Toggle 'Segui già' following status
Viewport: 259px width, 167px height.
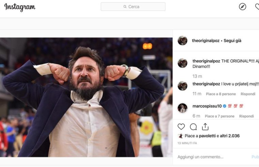[232, 41]
